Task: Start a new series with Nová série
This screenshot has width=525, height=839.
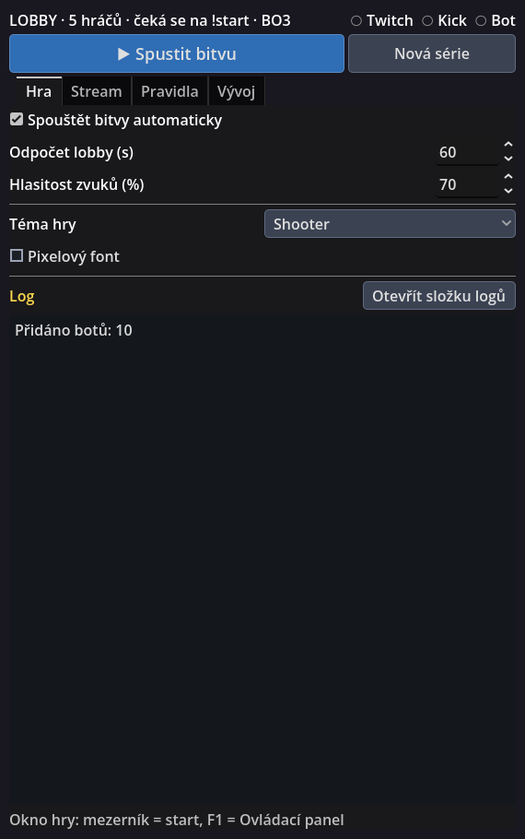Action: 432,53
